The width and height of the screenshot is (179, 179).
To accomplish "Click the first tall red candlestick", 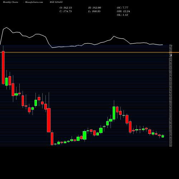I will (x=3, y=67).
